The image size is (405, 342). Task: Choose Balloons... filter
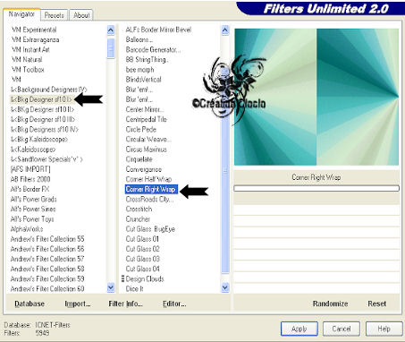(139, 39)
